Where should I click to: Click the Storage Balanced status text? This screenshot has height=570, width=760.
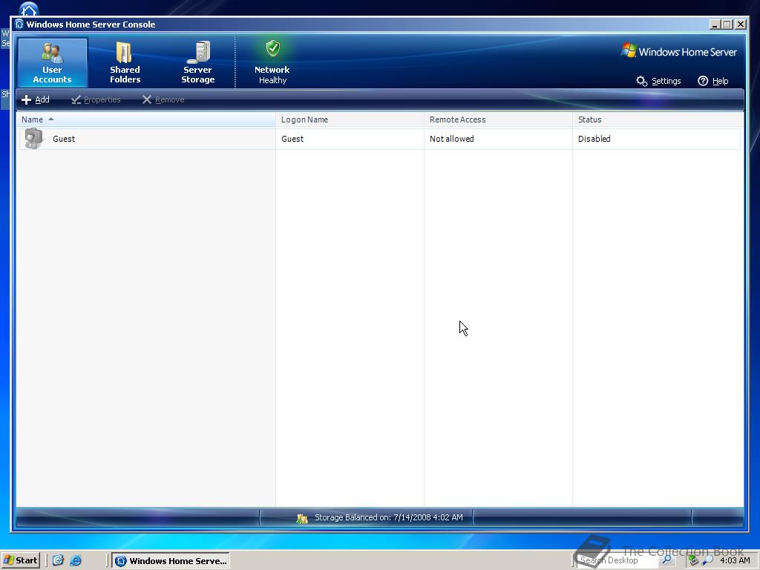[389, 517]
